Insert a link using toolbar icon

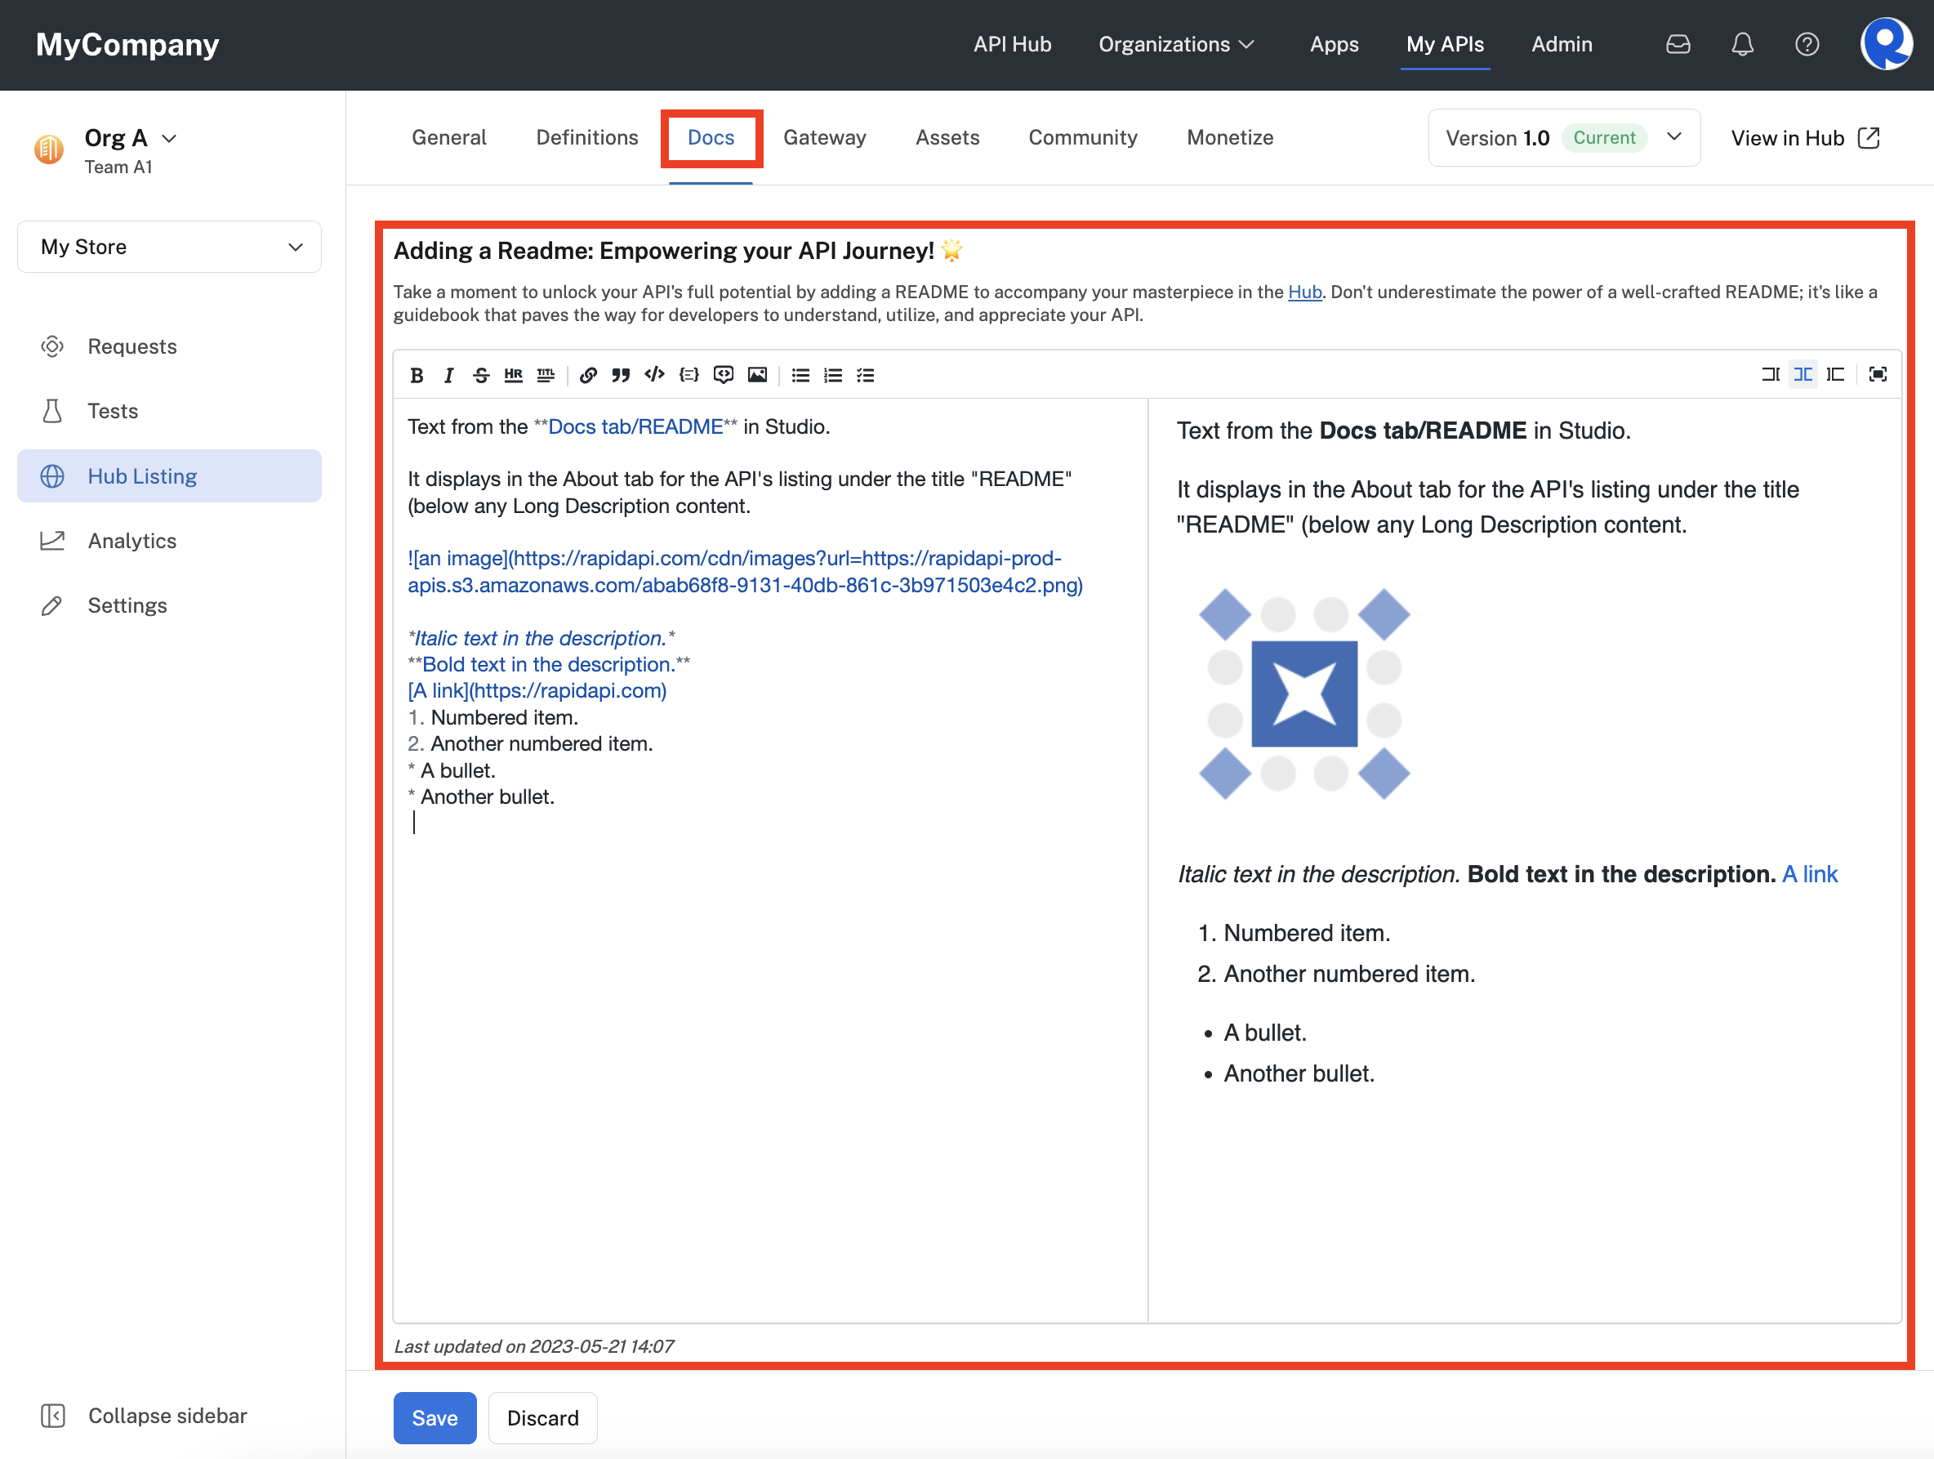(x=587, y=375)
